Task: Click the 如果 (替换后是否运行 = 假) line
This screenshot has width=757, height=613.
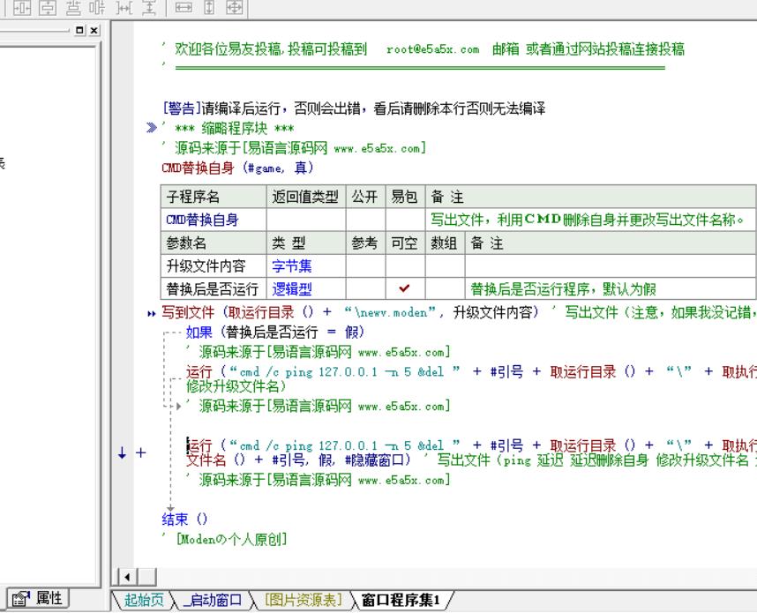Action: (x=275, y=333)
